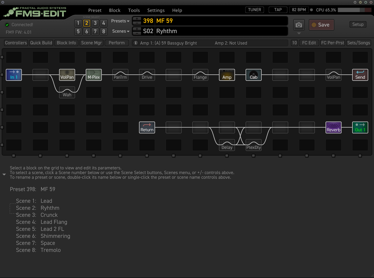Click the Return block in the grid
374x278 pixels.
coord(147,128)
